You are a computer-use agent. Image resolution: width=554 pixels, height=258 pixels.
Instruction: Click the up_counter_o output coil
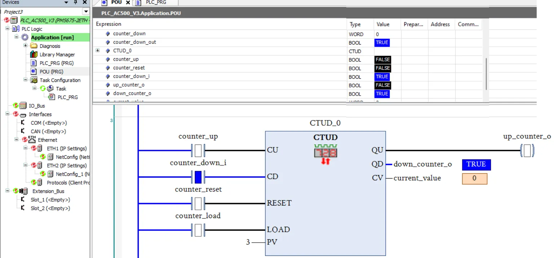click(x=527, y=151)
